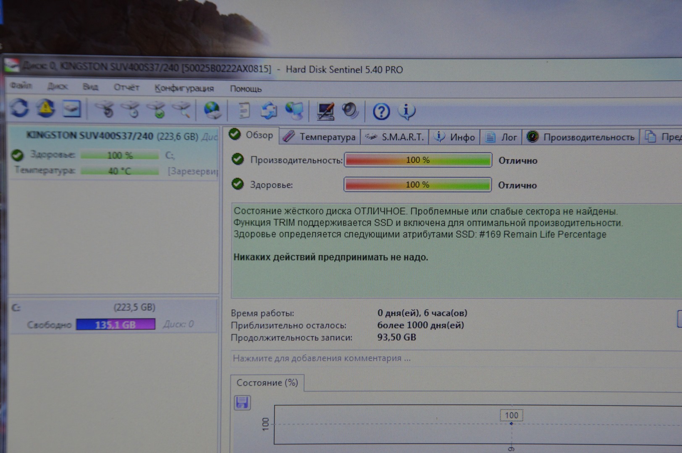The width and height of the screenshot is (682, 453).
Task: Open the Конфигурация menu
Action: tap(184, 88)
